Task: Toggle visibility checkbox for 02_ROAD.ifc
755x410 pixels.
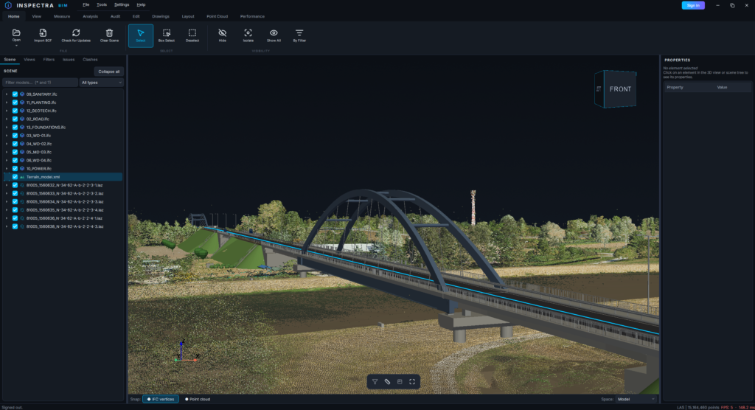Action: coord(15,119)
